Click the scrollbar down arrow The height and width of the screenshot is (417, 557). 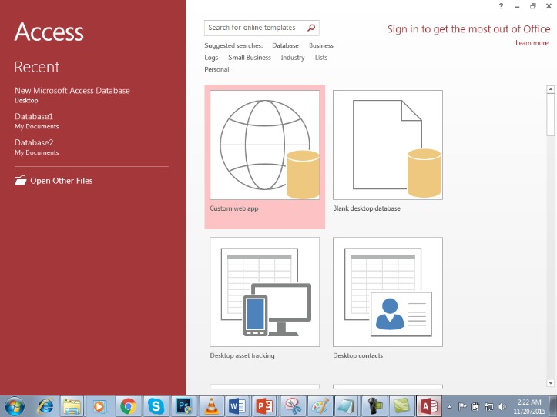(550, 383)
